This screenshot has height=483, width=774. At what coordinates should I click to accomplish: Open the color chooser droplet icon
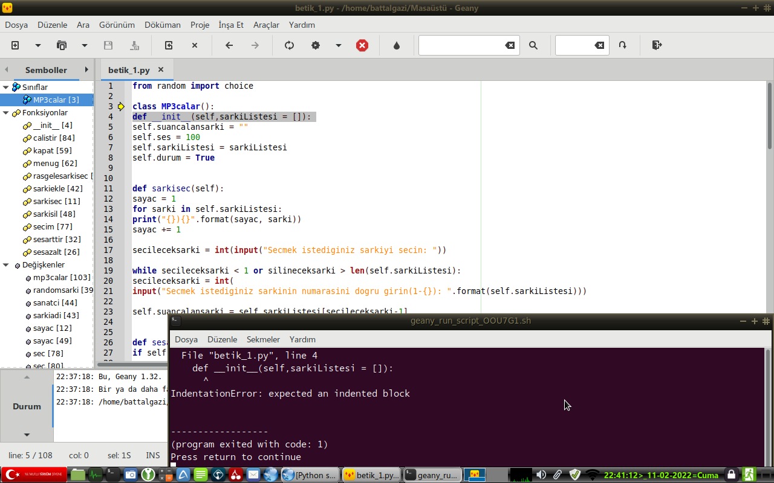click(397, 45)
